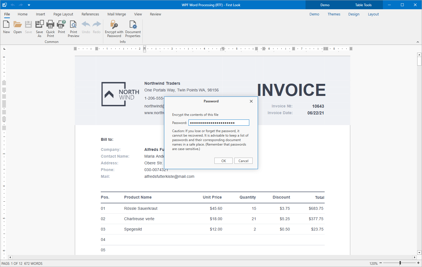Select the Themes tab
422x267 pixels.
(x=334, y=14)
